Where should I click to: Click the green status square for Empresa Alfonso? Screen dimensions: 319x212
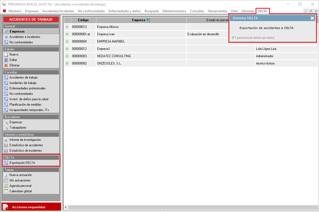pos(67,27)
